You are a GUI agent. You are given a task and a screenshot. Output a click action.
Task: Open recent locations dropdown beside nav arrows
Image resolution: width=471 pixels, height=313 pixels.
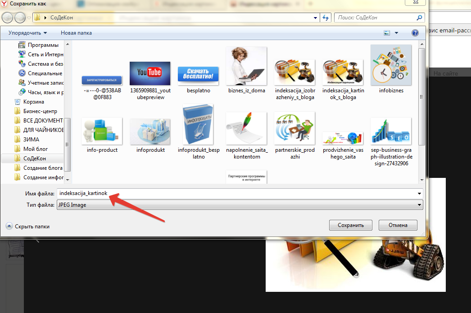coord(29,18)
